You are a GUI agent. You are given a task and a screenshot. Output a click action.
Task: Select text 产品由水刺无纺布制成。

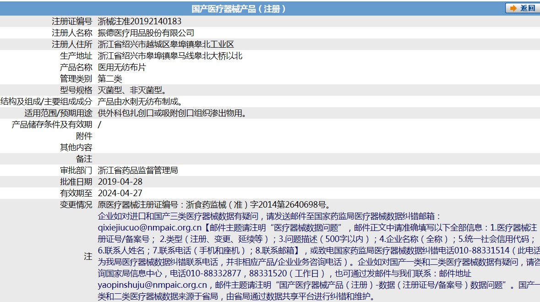pyautogui.click(x=141, y=101)
